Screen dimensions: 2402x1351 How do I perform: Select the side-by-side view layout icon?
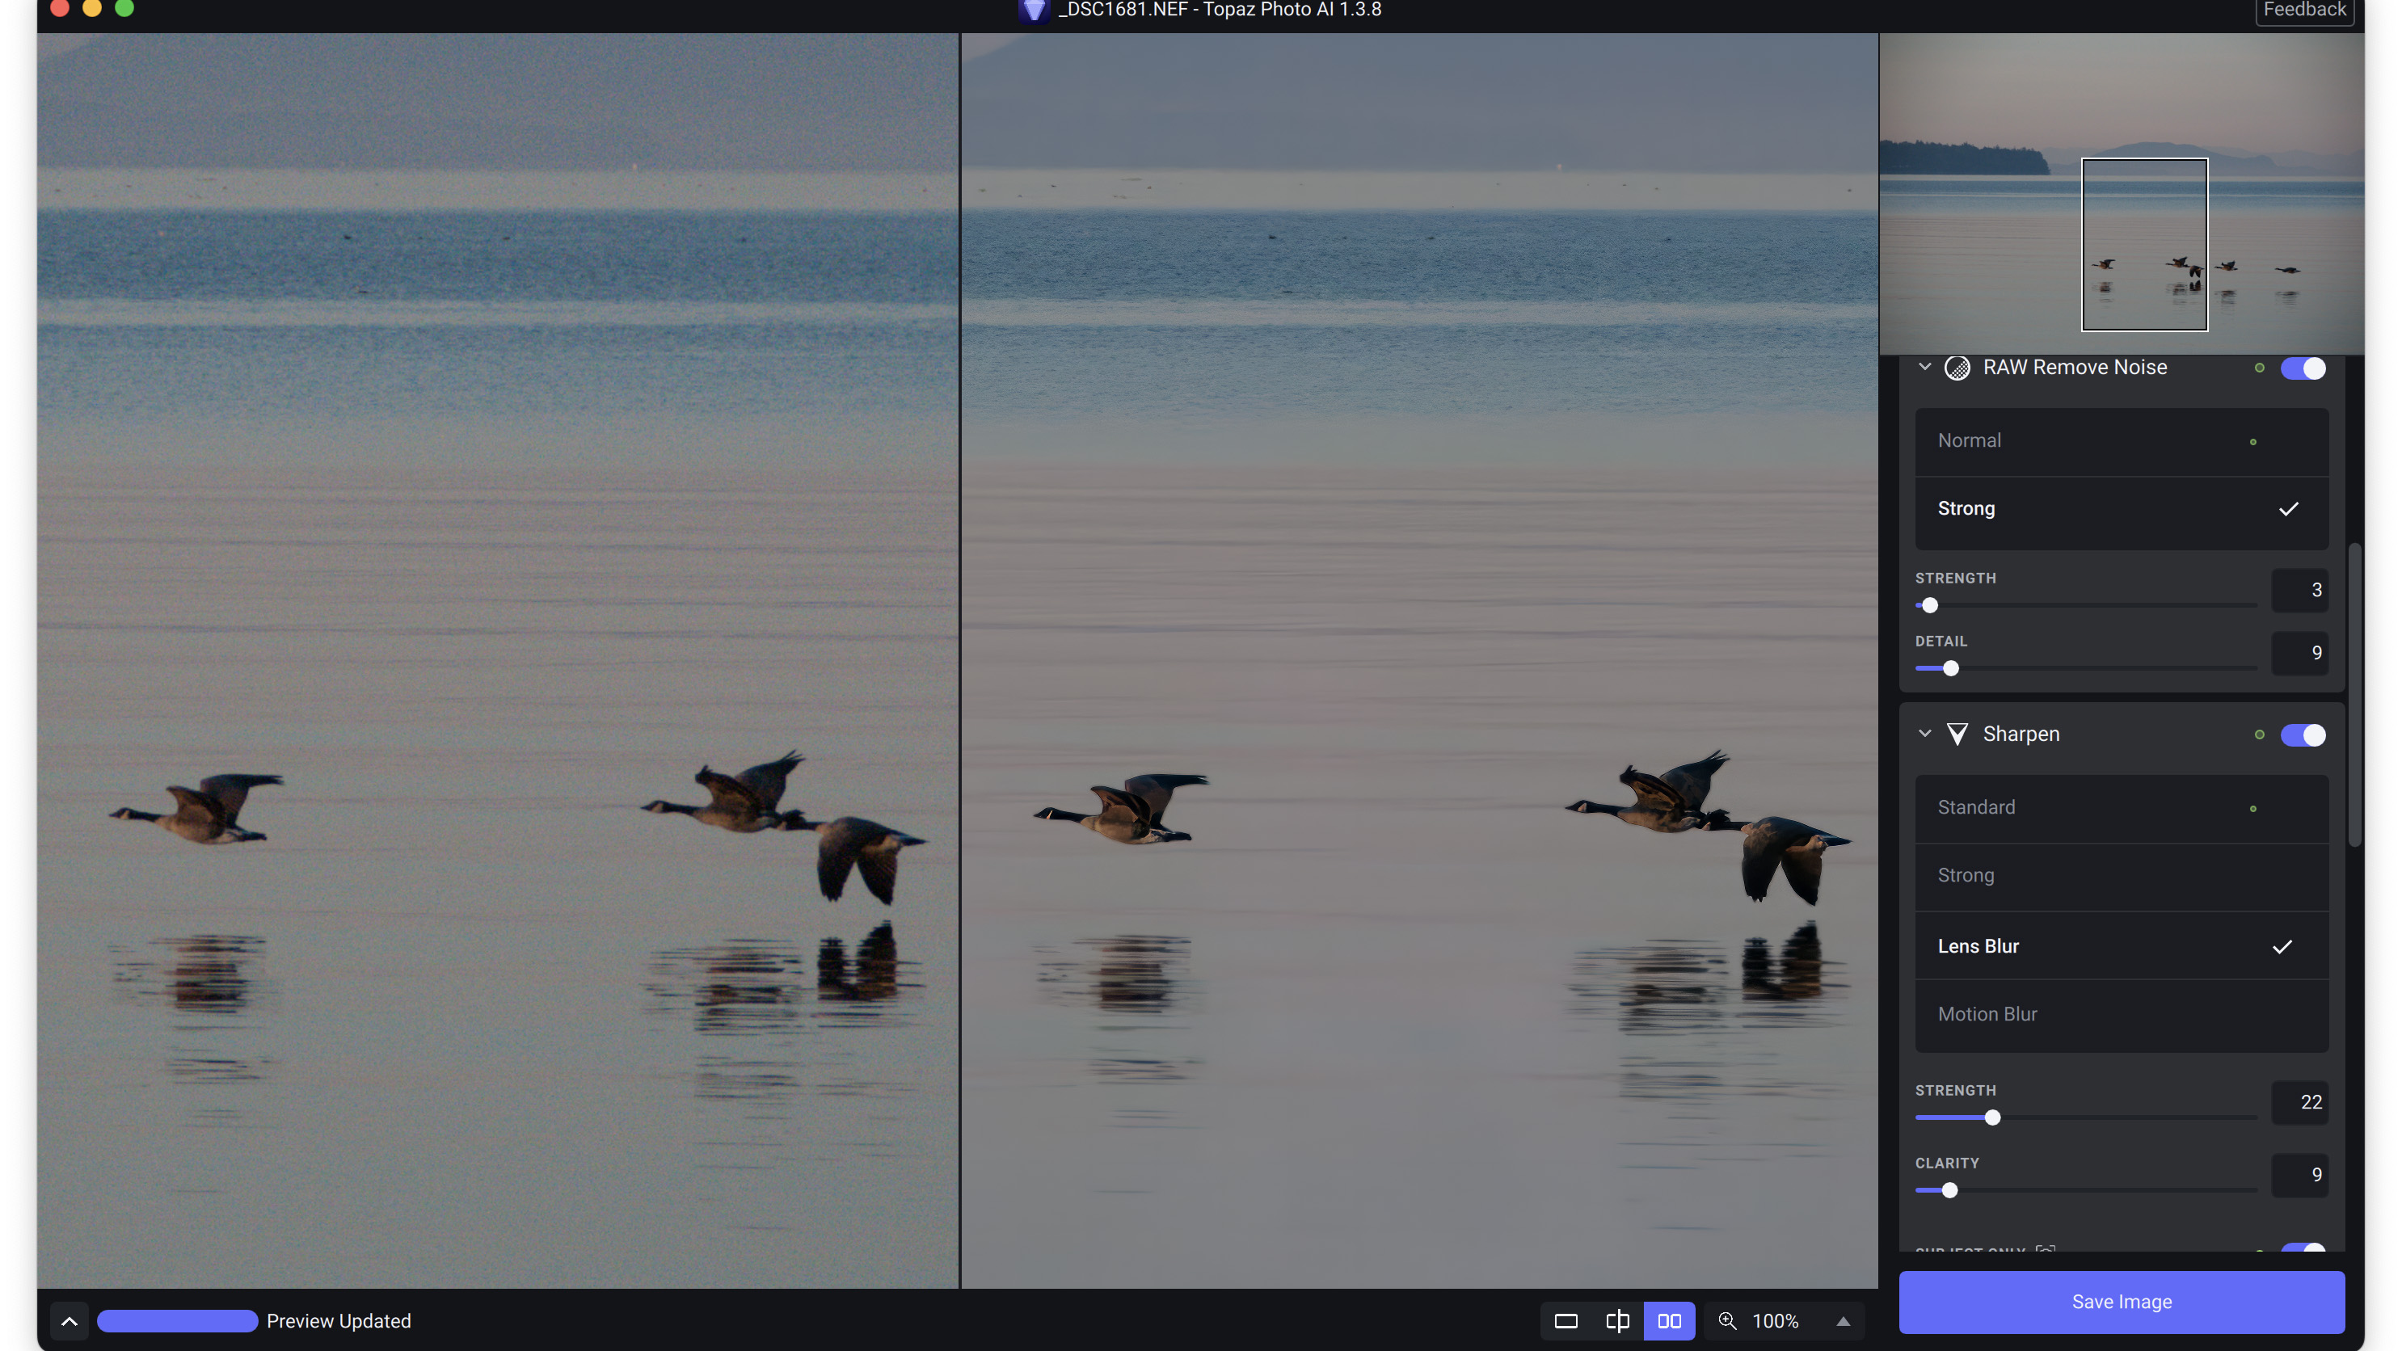point(1668,1319)
